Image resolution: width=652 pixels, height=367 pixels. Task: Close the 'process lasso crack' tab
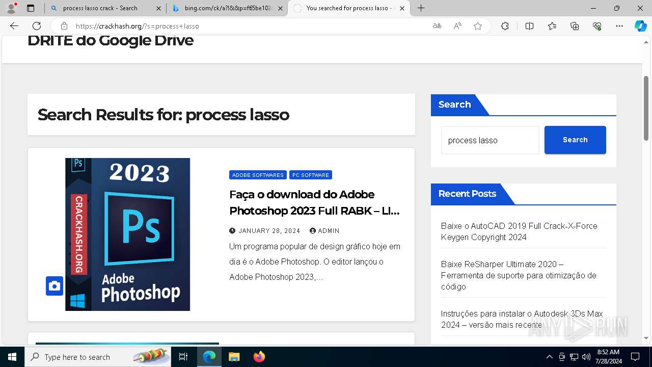coord(158,8)
